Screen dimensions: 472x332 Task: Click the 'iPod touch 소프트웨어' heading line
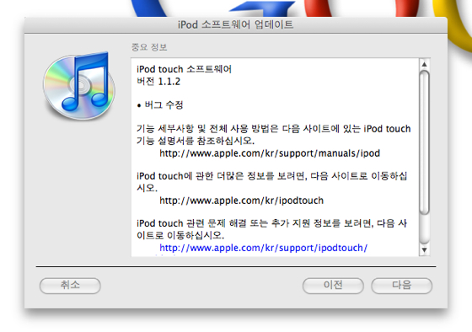pyautogui.click(x=185, y=69)
